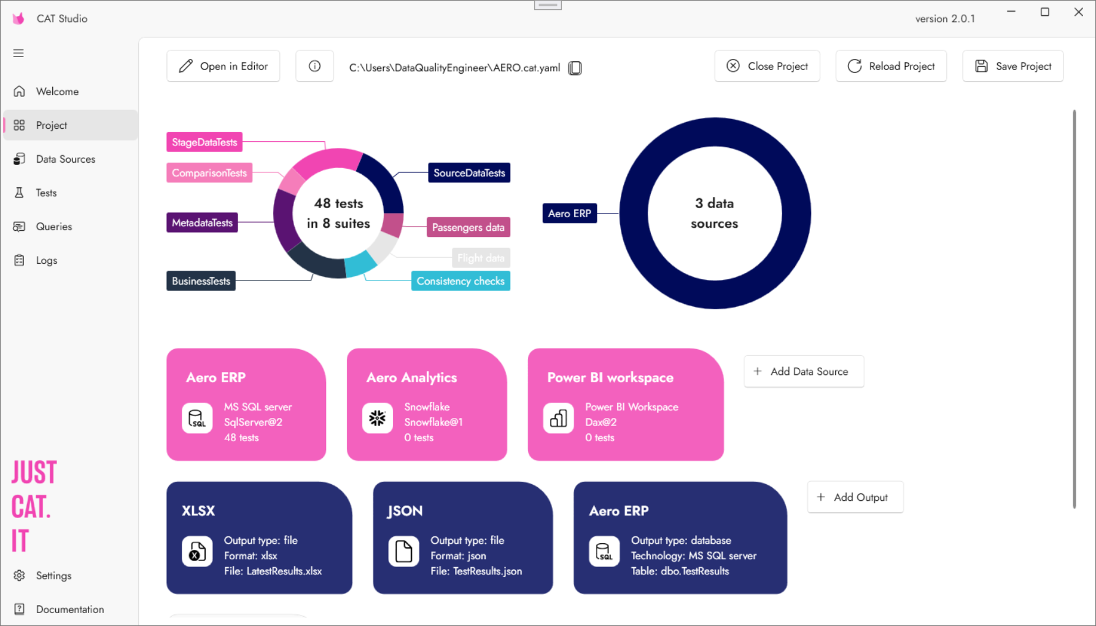Copy the project file path icon
The height and width of the screenshot is (626, 1096).
(575, 68)
